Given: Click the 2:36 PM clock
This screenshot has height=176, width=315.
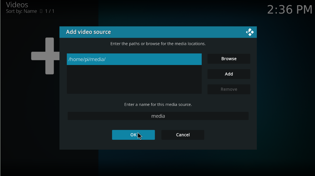Looking at the screenshot, I should click(x=290, y=10).
